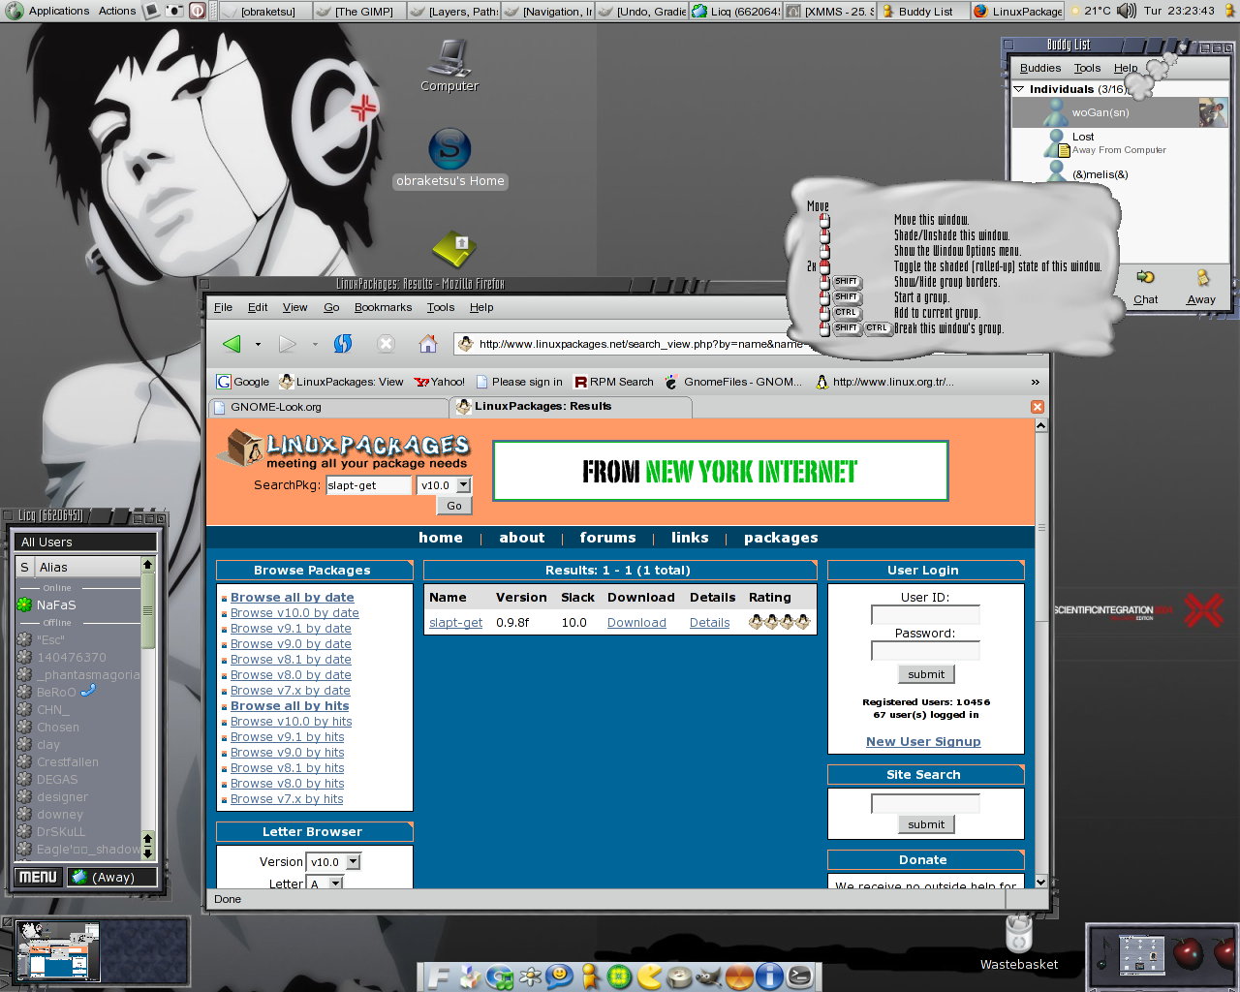
Task: Close the LinuxPackages Results tab
Action: point(1038,407)
